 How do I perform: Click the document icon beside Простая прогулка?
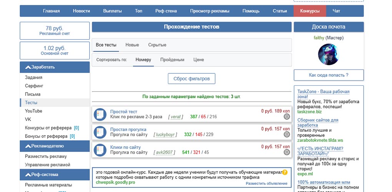coord(100,132)
